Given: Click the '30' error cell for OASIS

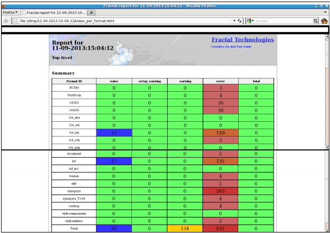Looking at the screenshot, I should [220, 110].
